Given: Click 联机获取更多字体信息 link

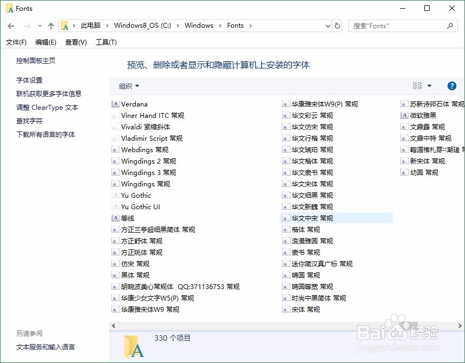Looking at the screenshot, I should (x=49, y=93).
